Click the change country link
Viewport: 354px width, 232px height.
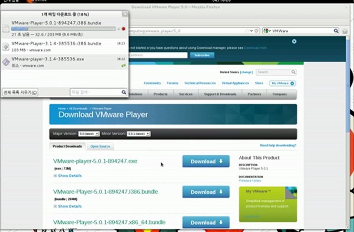[x=246, y=72]
